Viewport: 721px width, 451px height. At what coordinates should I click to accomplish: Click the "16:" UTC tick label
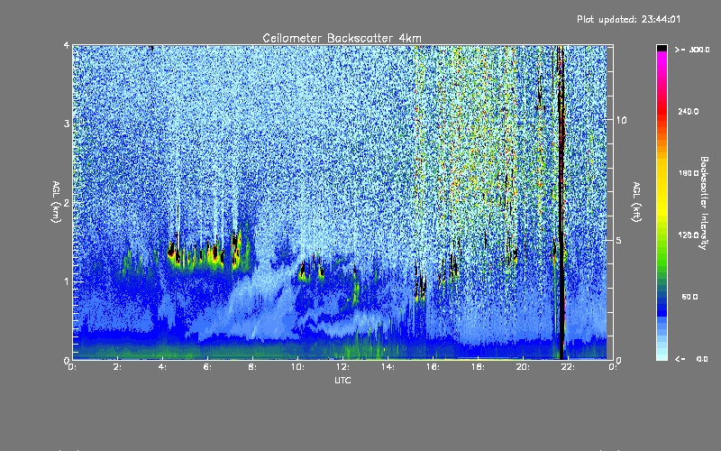433,367
